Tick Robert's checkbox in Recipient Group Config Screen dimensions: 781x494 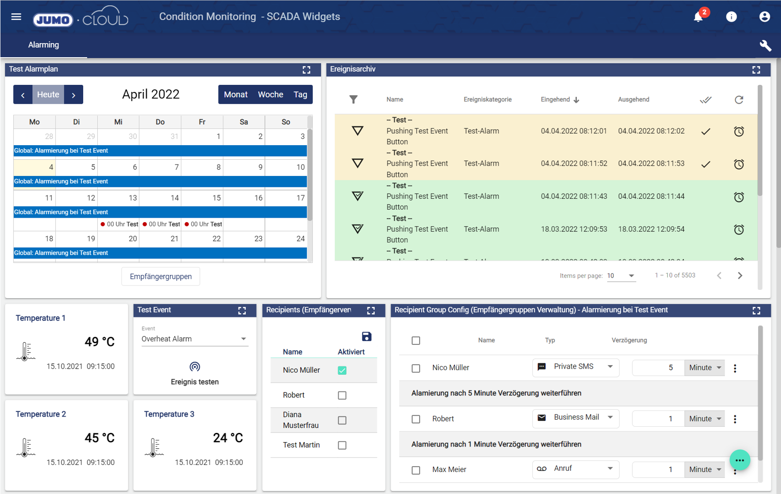click(x=416, y=419)
